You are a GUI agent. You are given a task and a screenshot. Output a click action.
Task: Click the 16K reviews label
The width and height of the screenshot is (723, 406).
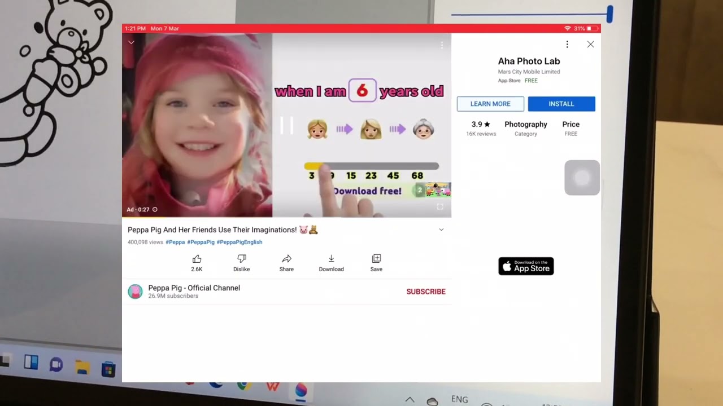click(x=481, y=134)
